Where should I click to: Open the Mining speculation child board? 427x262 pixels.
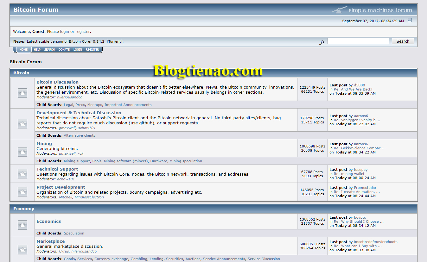(x=186, y=161)
